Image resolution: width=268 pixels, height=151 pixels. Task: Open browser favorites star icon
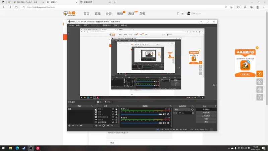point(245,7)
